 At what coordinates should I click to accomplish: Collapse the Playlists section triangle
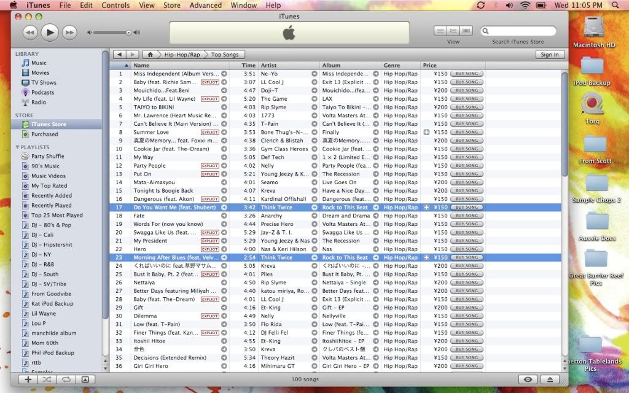pos(18,147)
